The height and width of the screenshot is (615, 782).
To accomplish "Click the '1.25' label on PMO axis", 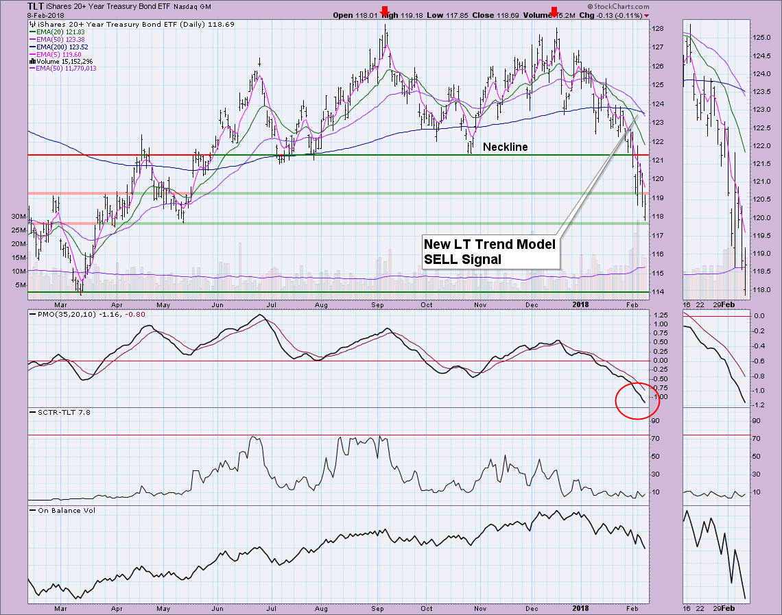I will 661,315.
